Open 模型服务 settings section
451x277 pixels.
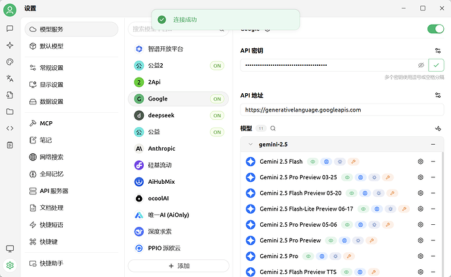[x=71, y=29]
